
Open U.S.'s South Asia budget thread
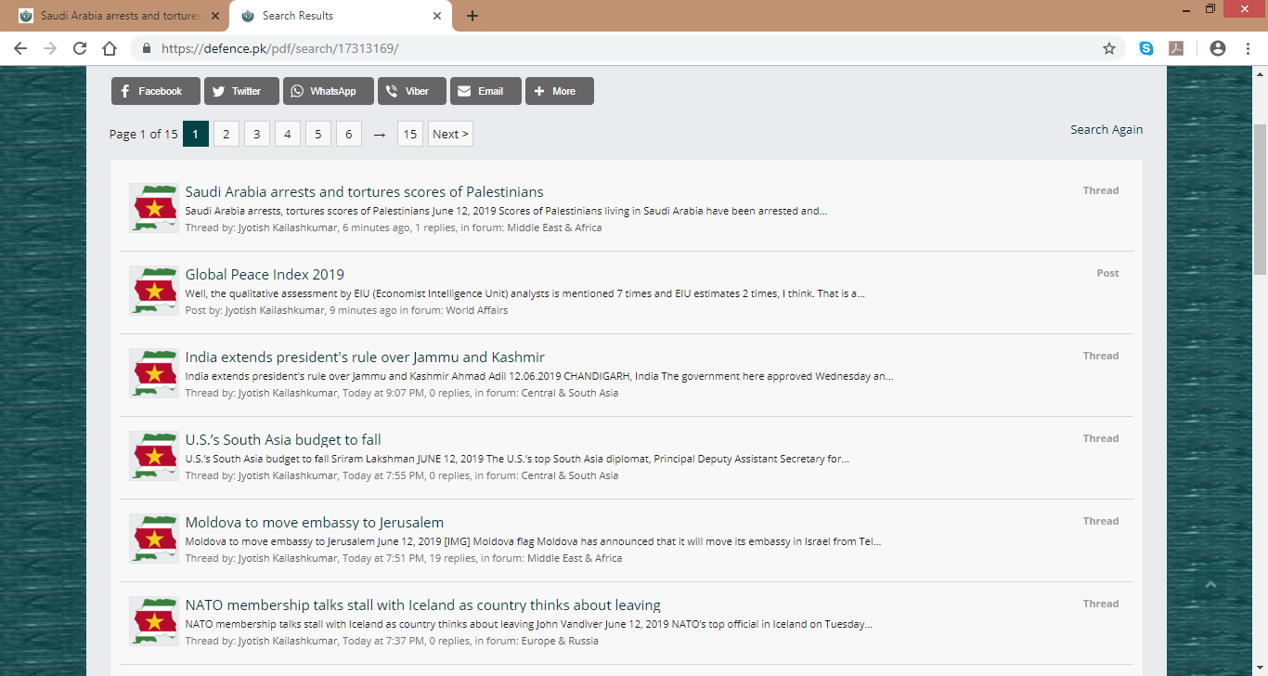(283, 440)
